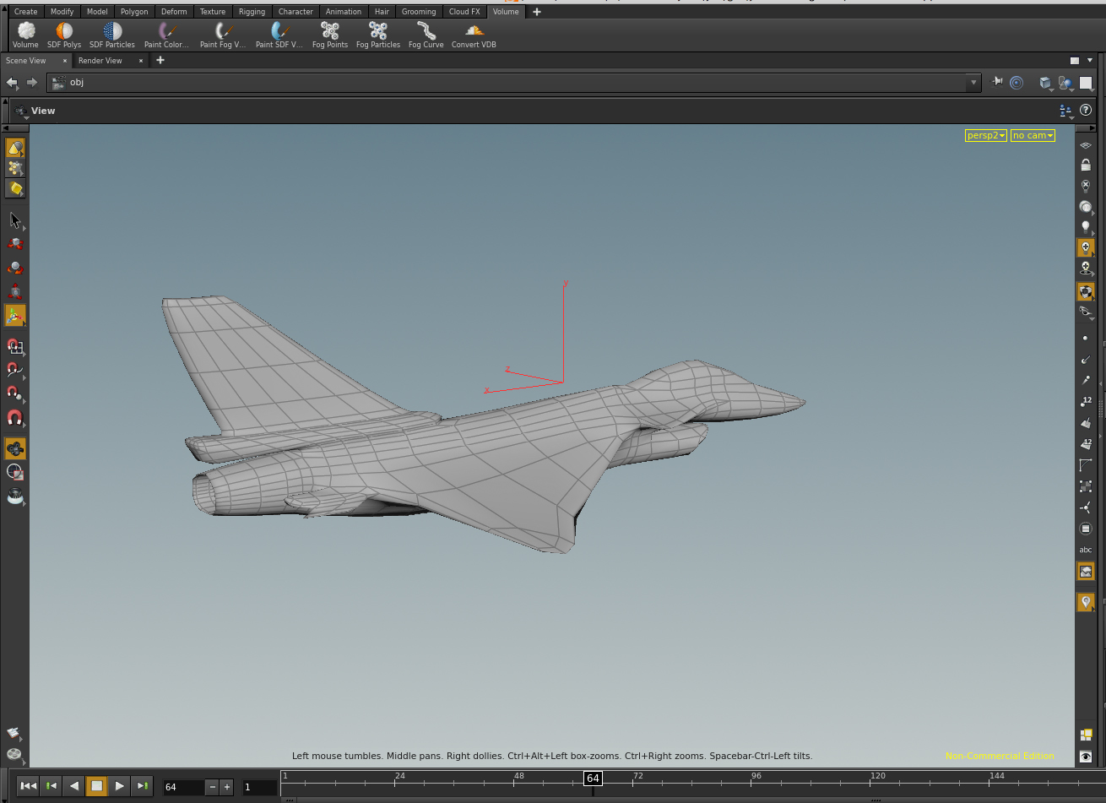1106x803 pixels.
Task: Choose the Select arrow tool in left toolbar
Action: point(14,220)
